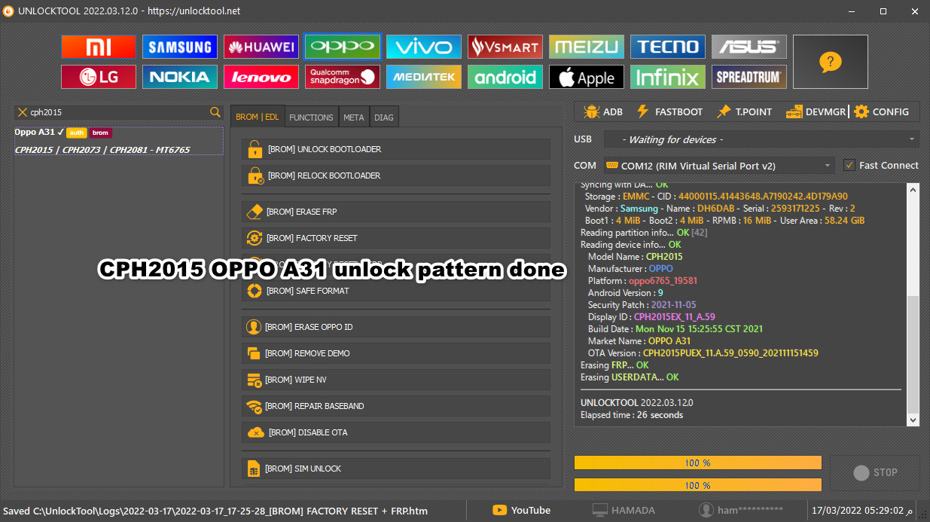The height and width of the screenshot is (522, 930).
Task: Select the Oppo A31 device entry
Action: coord(119,141)
